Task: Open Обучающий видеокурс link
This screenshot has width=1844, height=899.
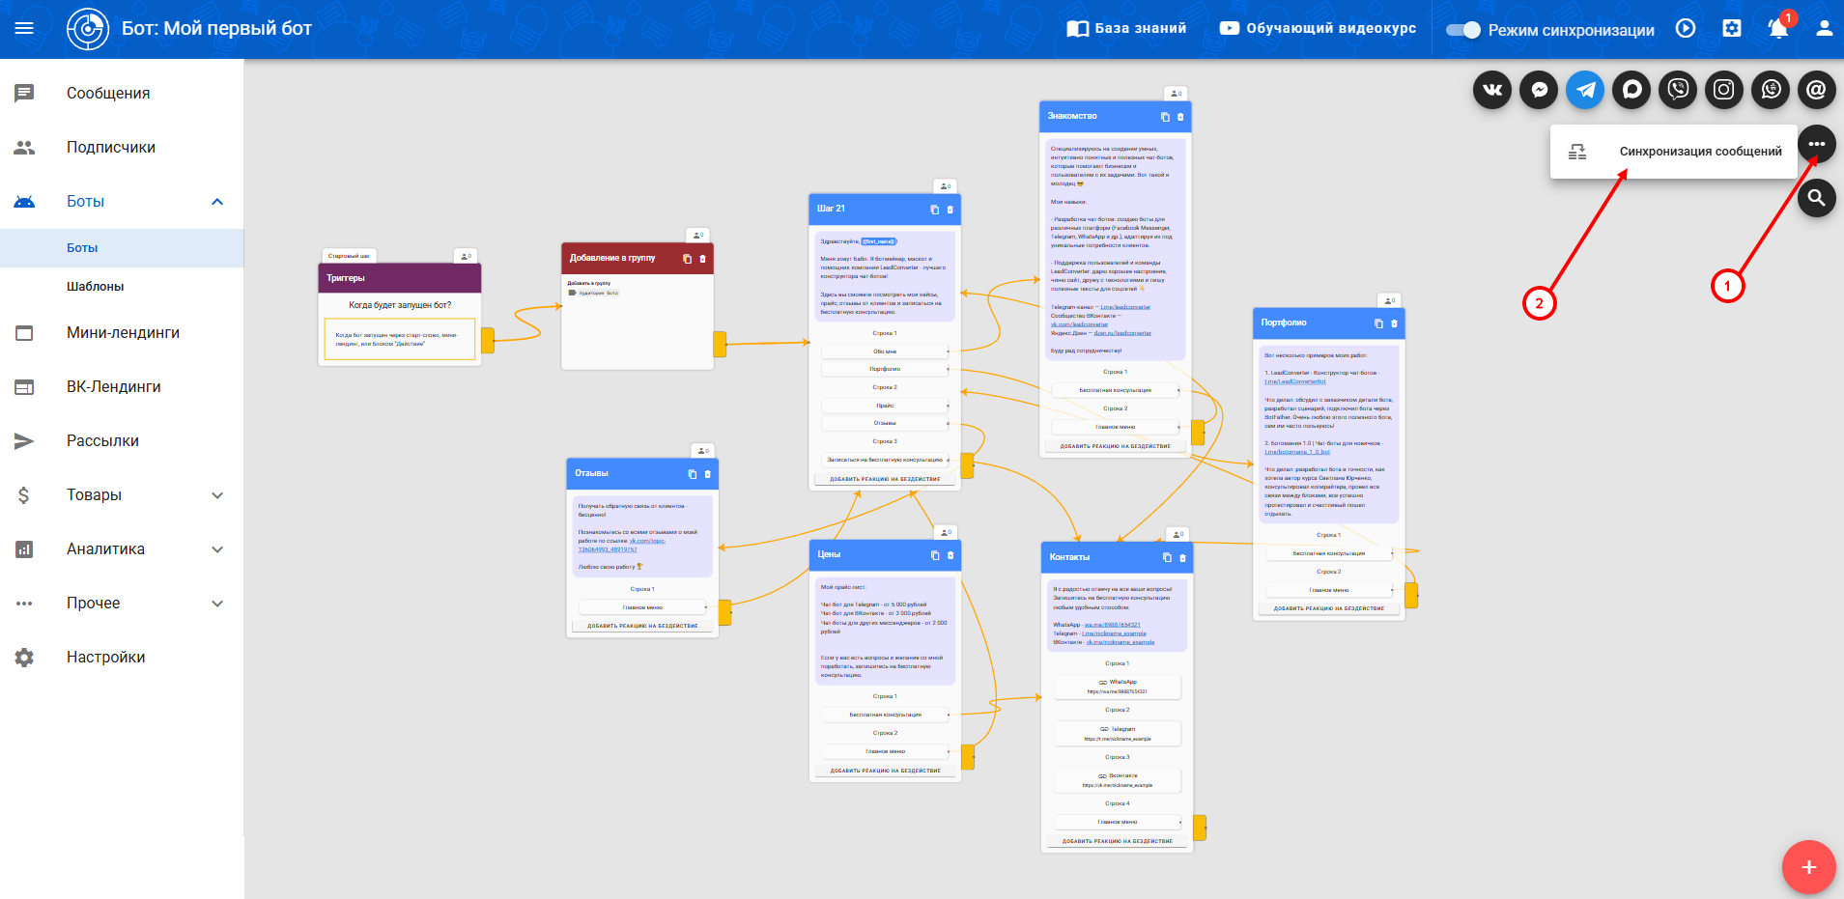Action: (x=1319, y=29)
